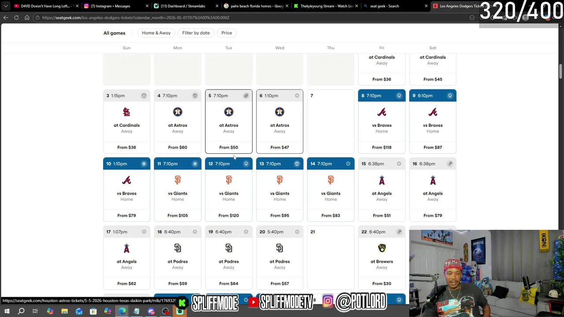This screenshot has height=317, width=564.
Task: Open May 20 at Padres game
Action: click(280, 258)
